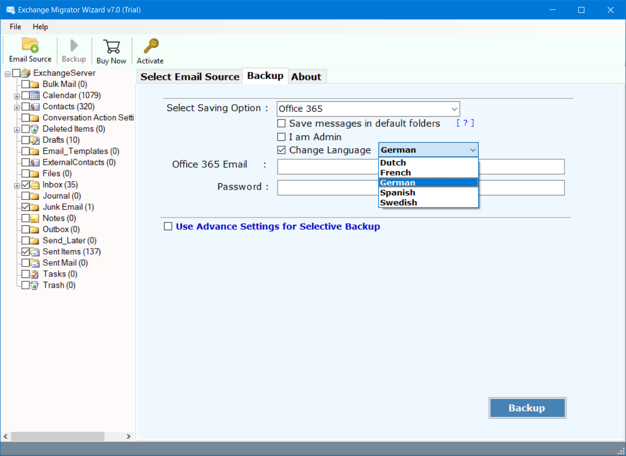Click the Notes folder icon
Screen dimensions: 626x456
[x=35, y=218]
